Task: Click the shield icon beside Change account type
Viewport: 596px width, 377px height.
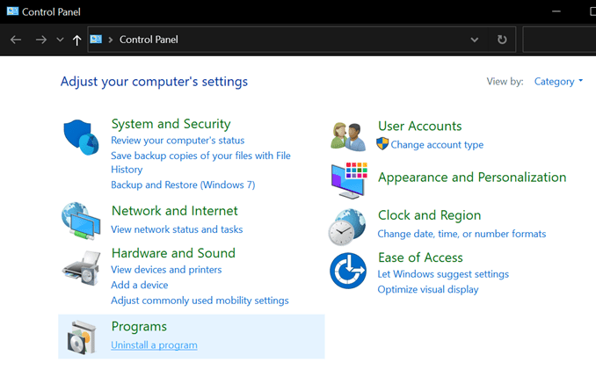Action: 382,143
